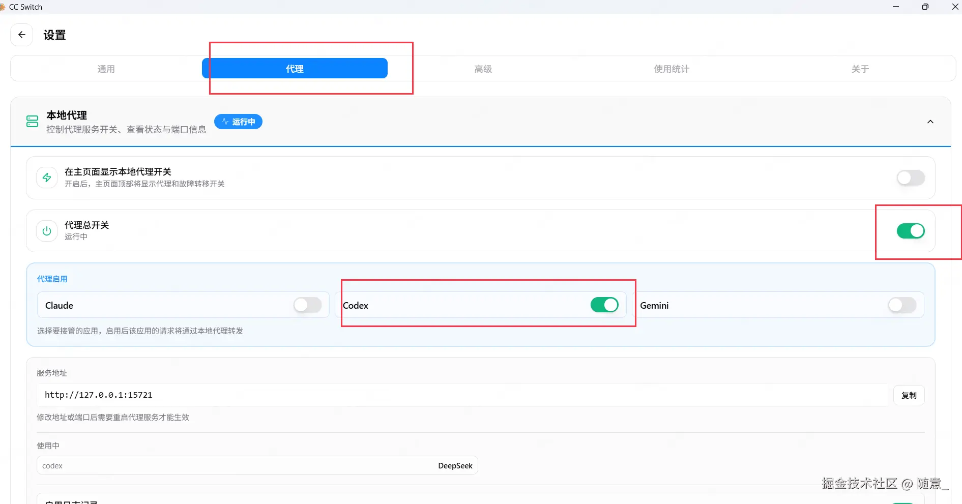Click the lightning bolt icon
This screenshot has width=962, height=504.
point(47,177)
